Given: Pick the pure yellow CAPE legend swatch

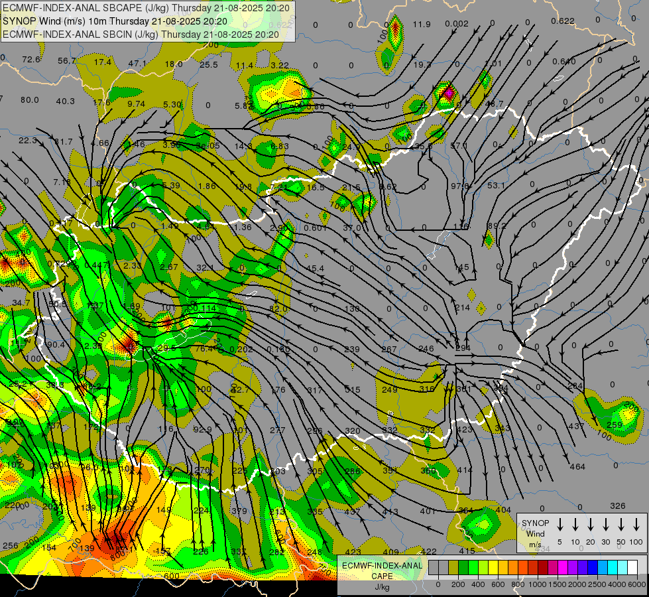Looking at the screenshot, I should pos(493,568).
